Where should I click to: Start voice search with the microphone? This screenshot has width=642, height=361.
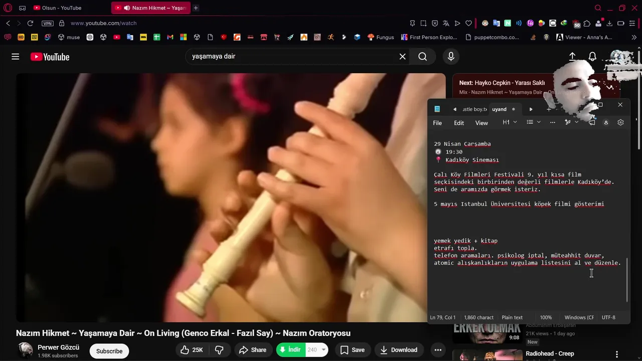pos(451,57)
